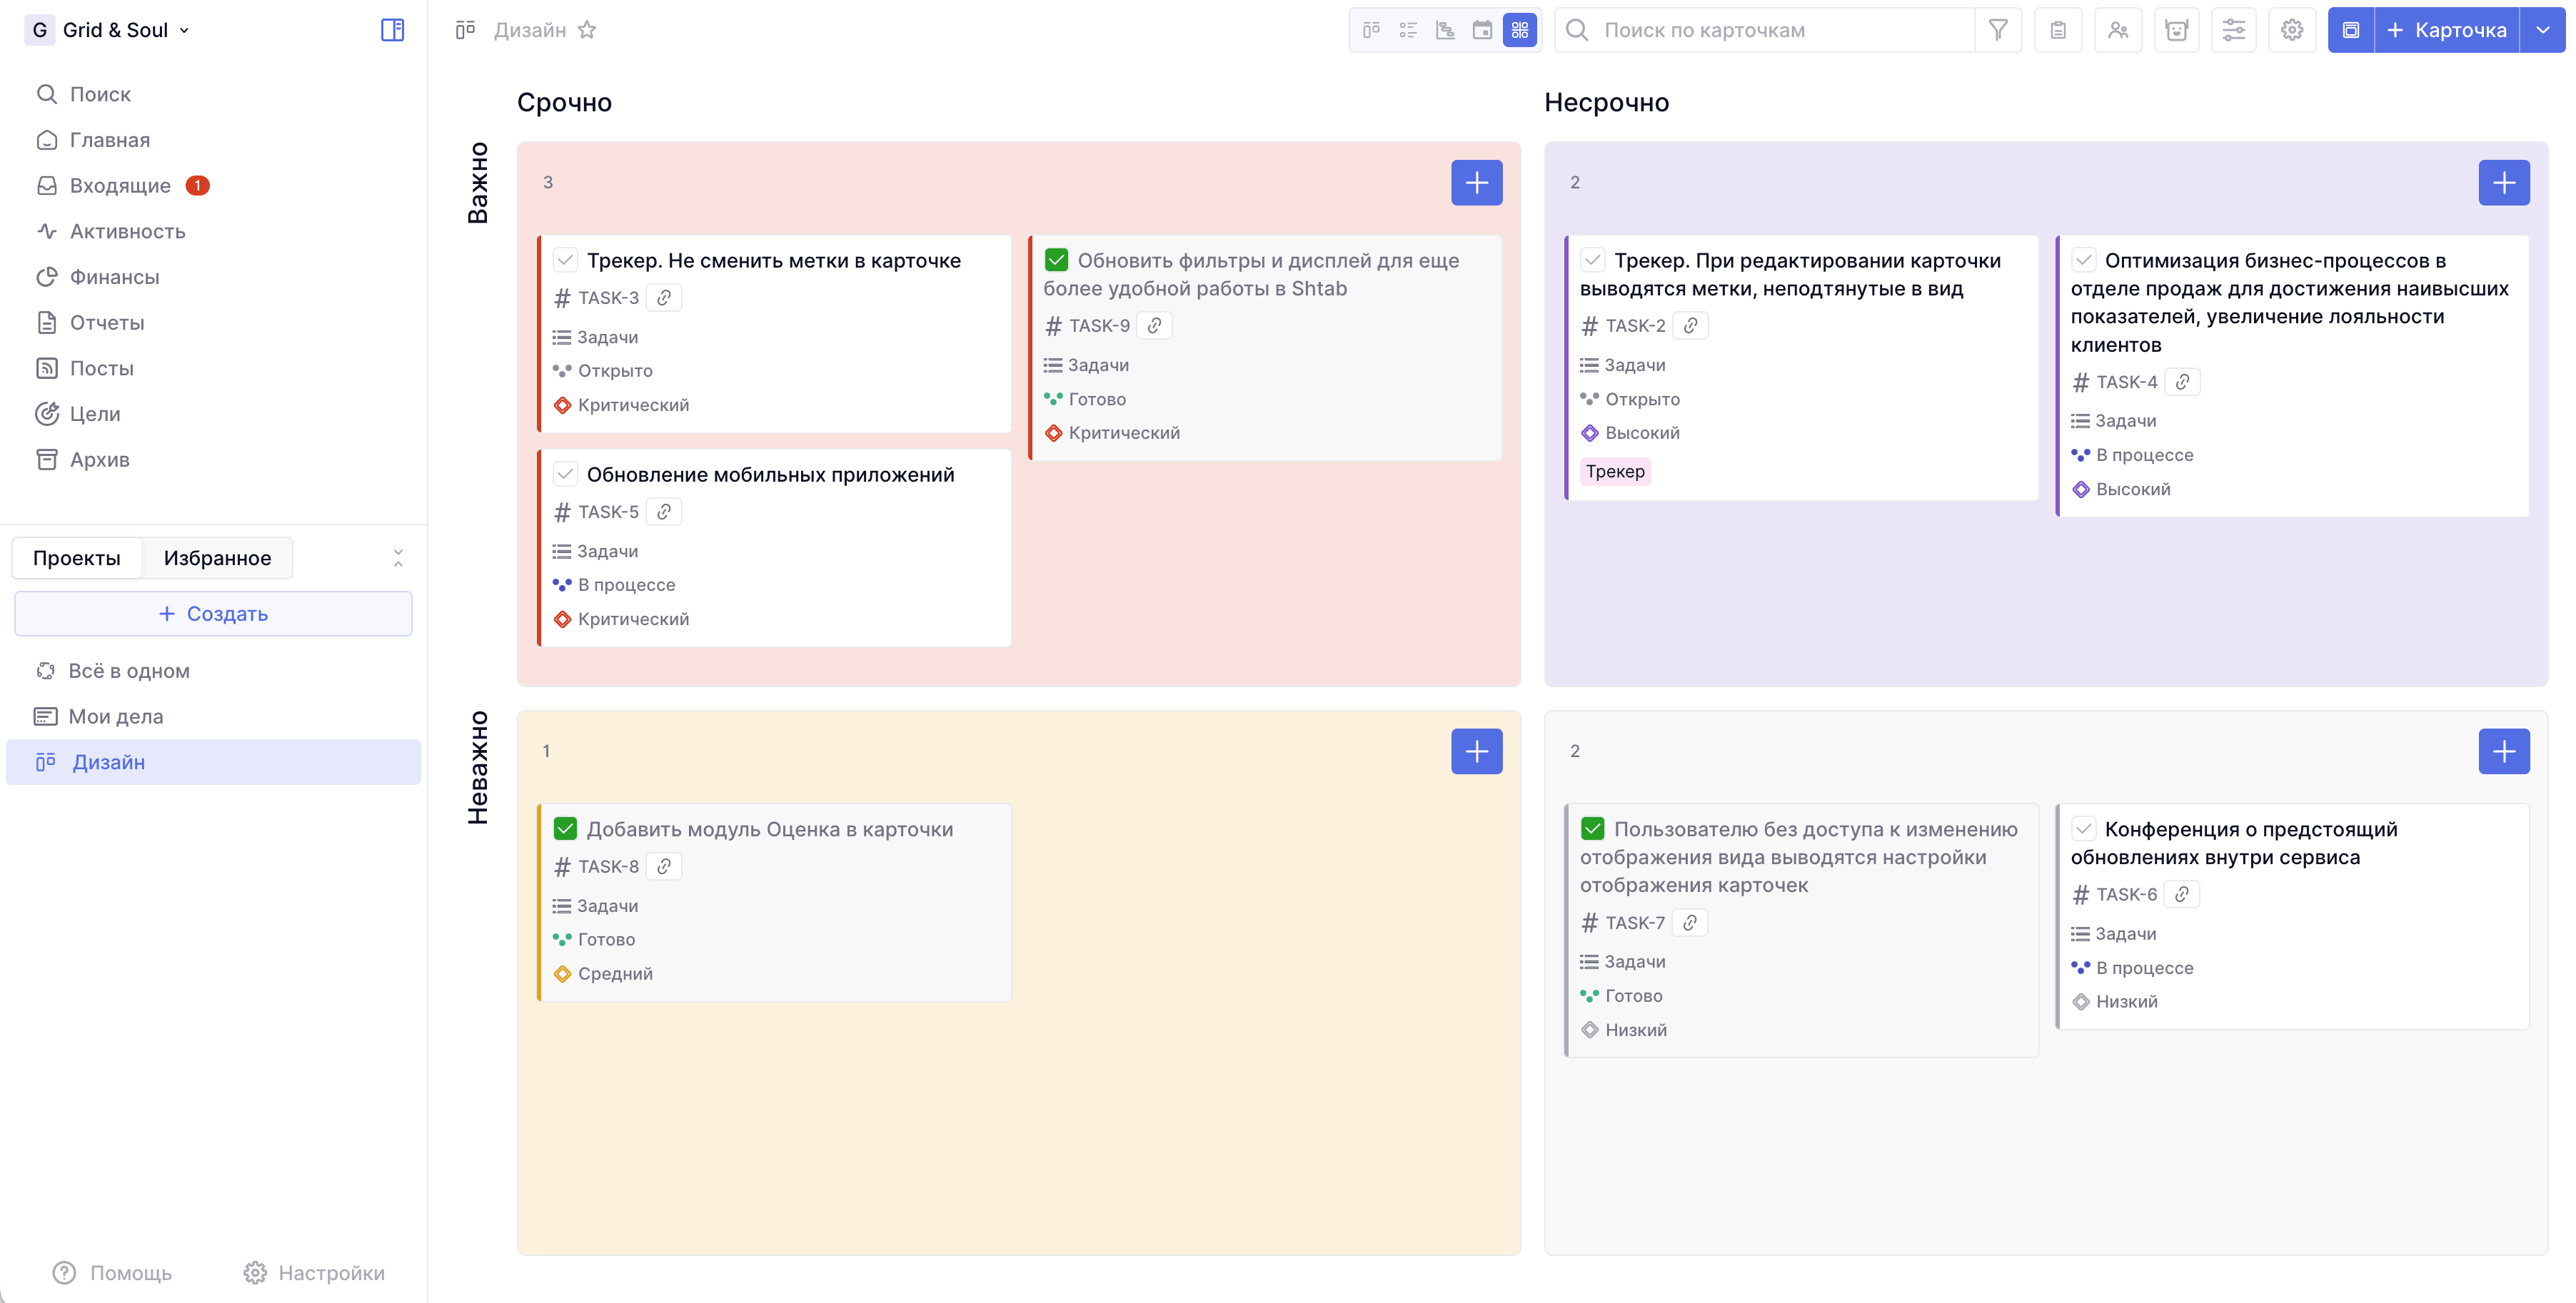Click the robot face automation icon
This screenshot has width=2576, height=1303.
click(2176, 30)
